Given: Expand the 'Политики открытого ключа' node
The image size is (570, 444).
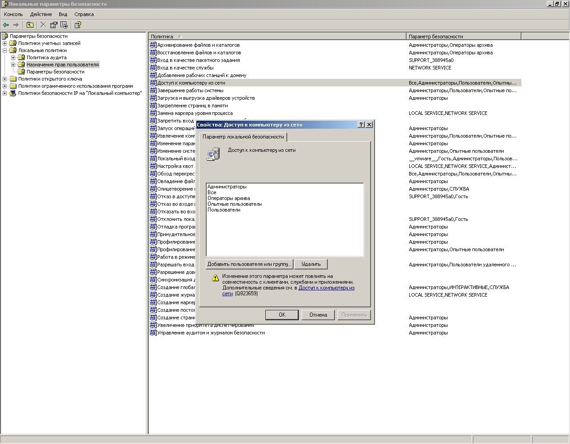Looking at the screenshot, I should tap(5, 79).
